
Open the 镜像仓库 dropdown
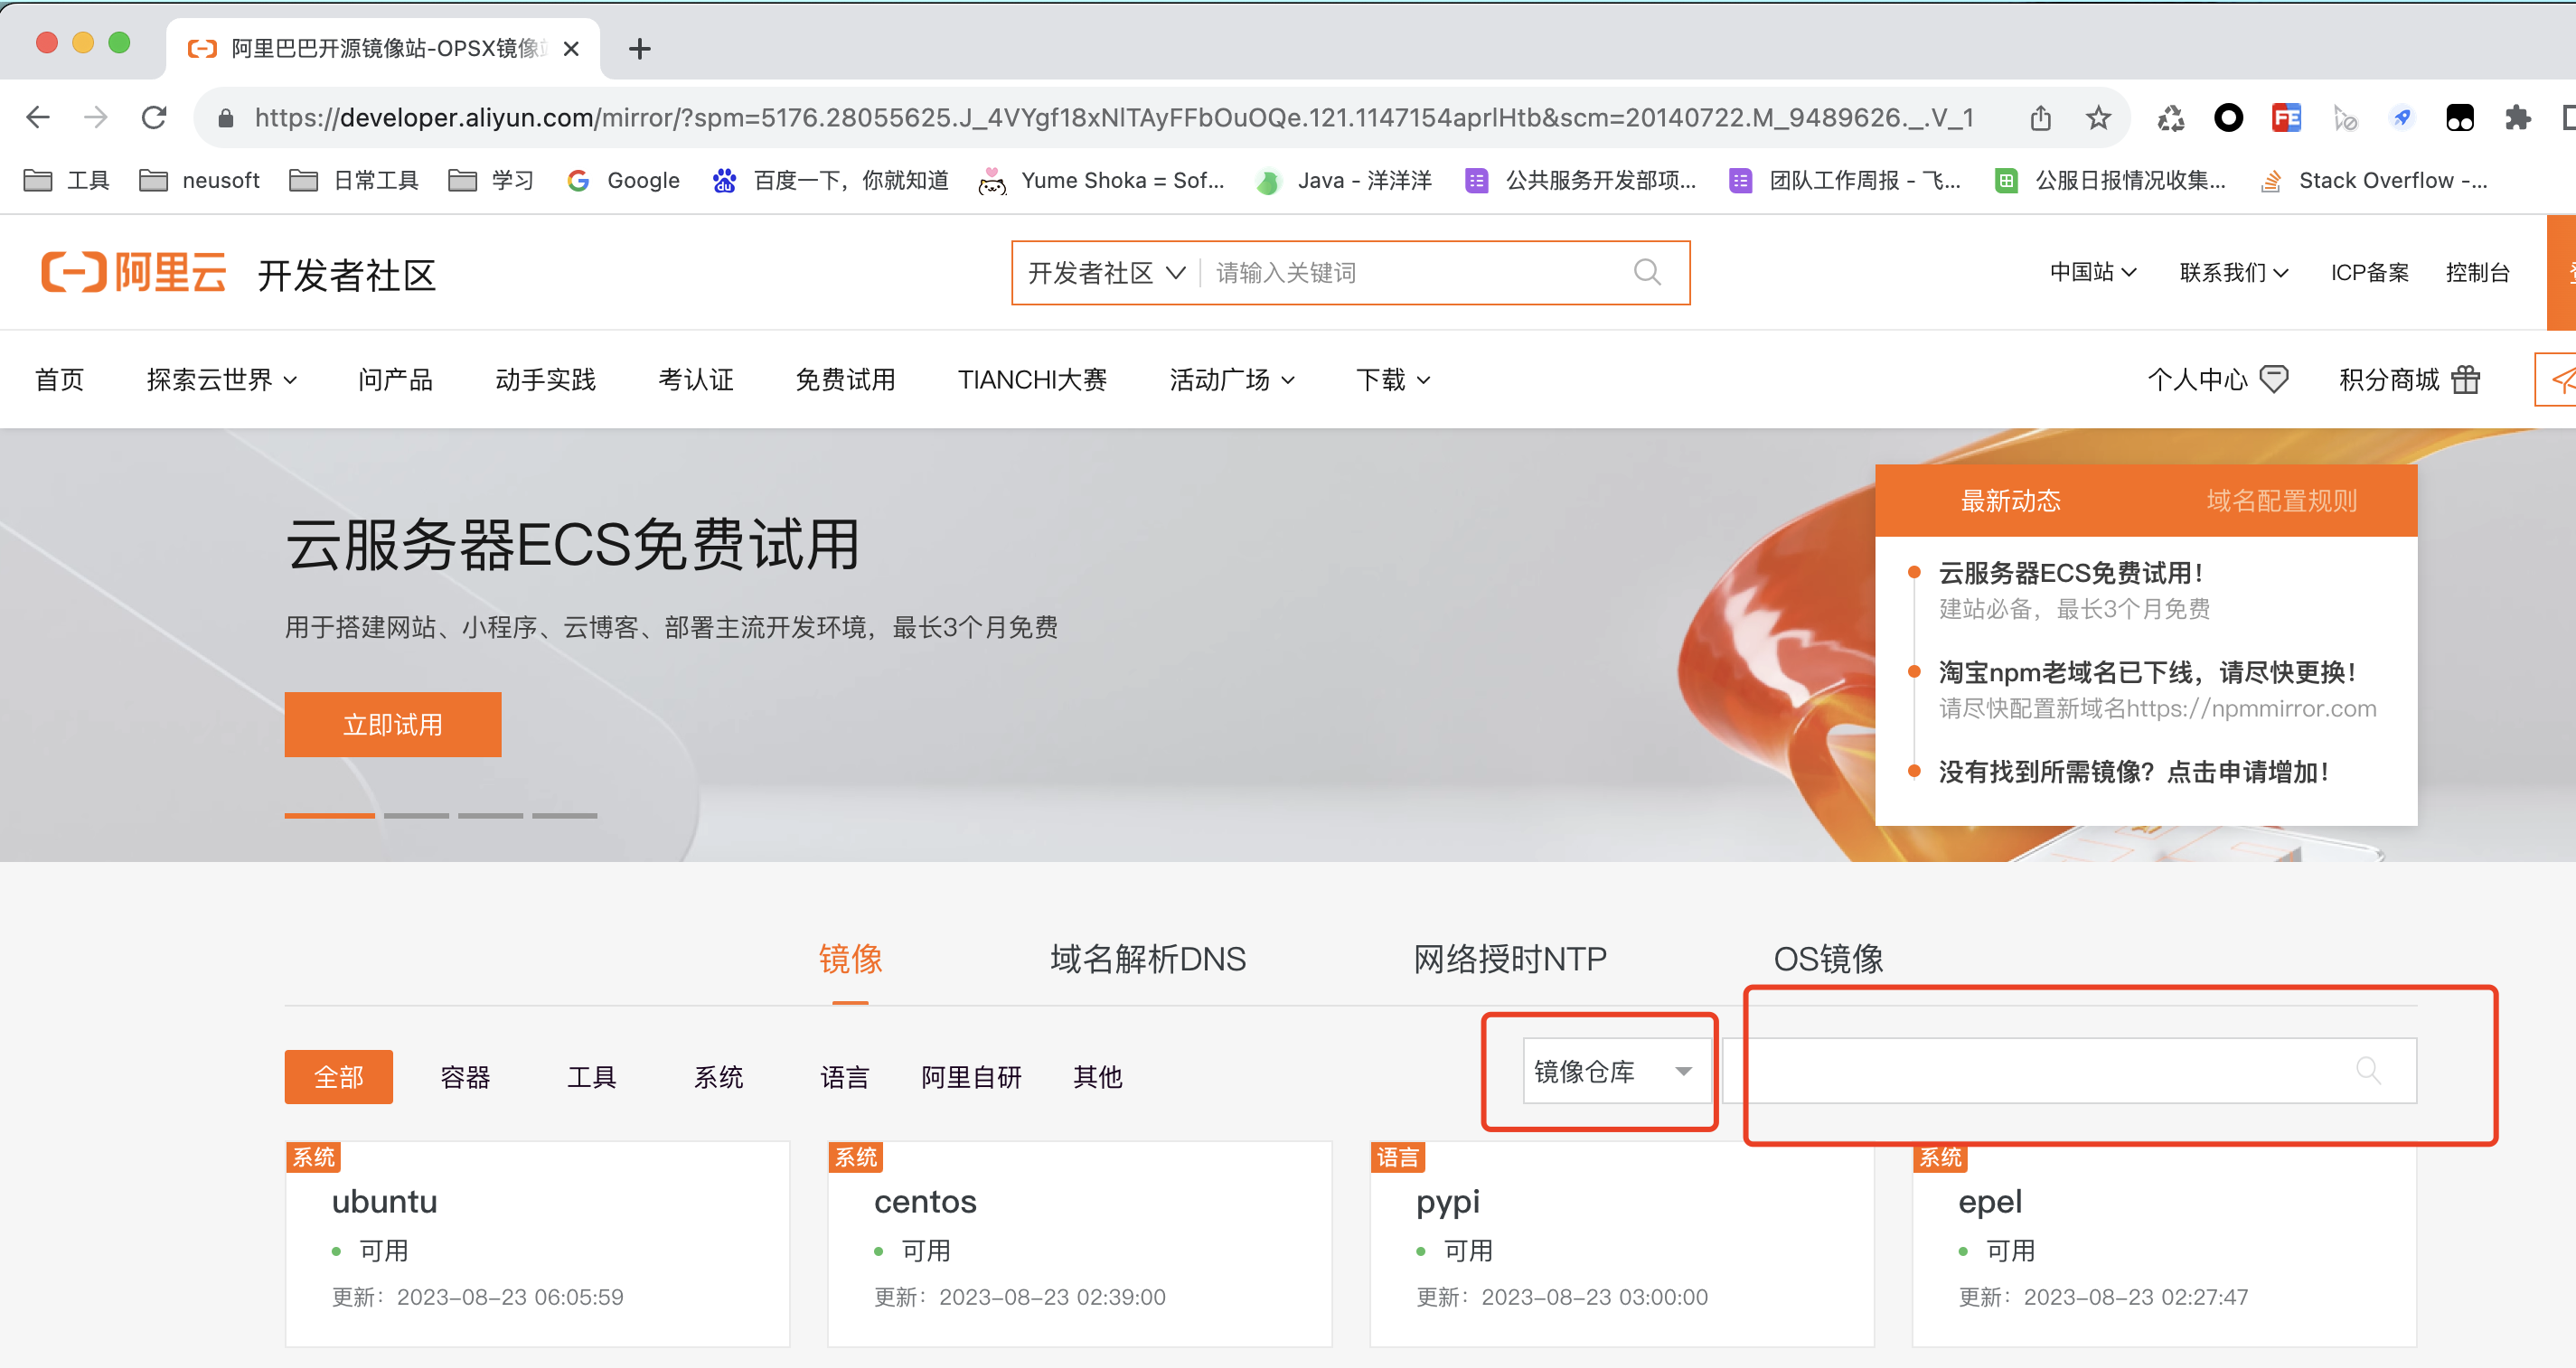point(1612,1071)
